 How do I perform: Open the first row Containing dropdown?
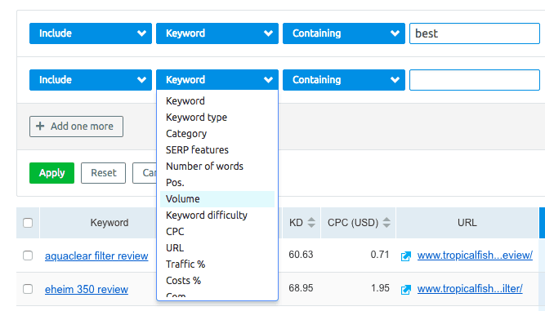344,33
